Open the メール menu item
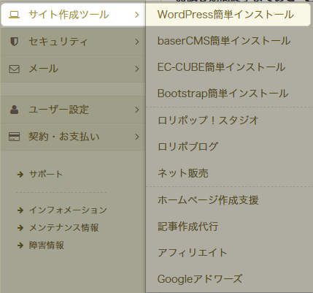 (73, 69)
